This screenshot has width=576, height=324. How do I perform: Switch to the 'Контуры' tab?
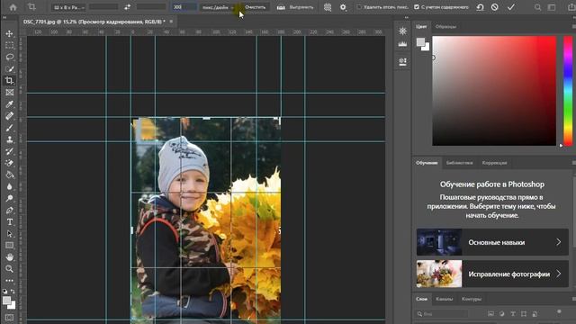472,299
